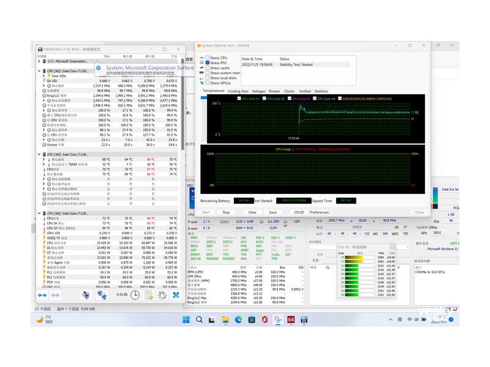Open Task View icon on taskbar

pyautogui.click(x=212, y=319)
